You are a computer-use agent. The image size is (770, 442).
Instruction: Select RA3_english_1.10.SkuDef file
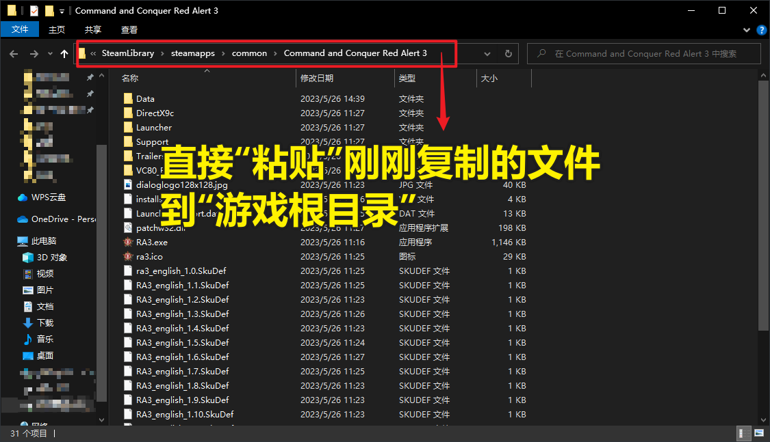[x=185, y=415]
